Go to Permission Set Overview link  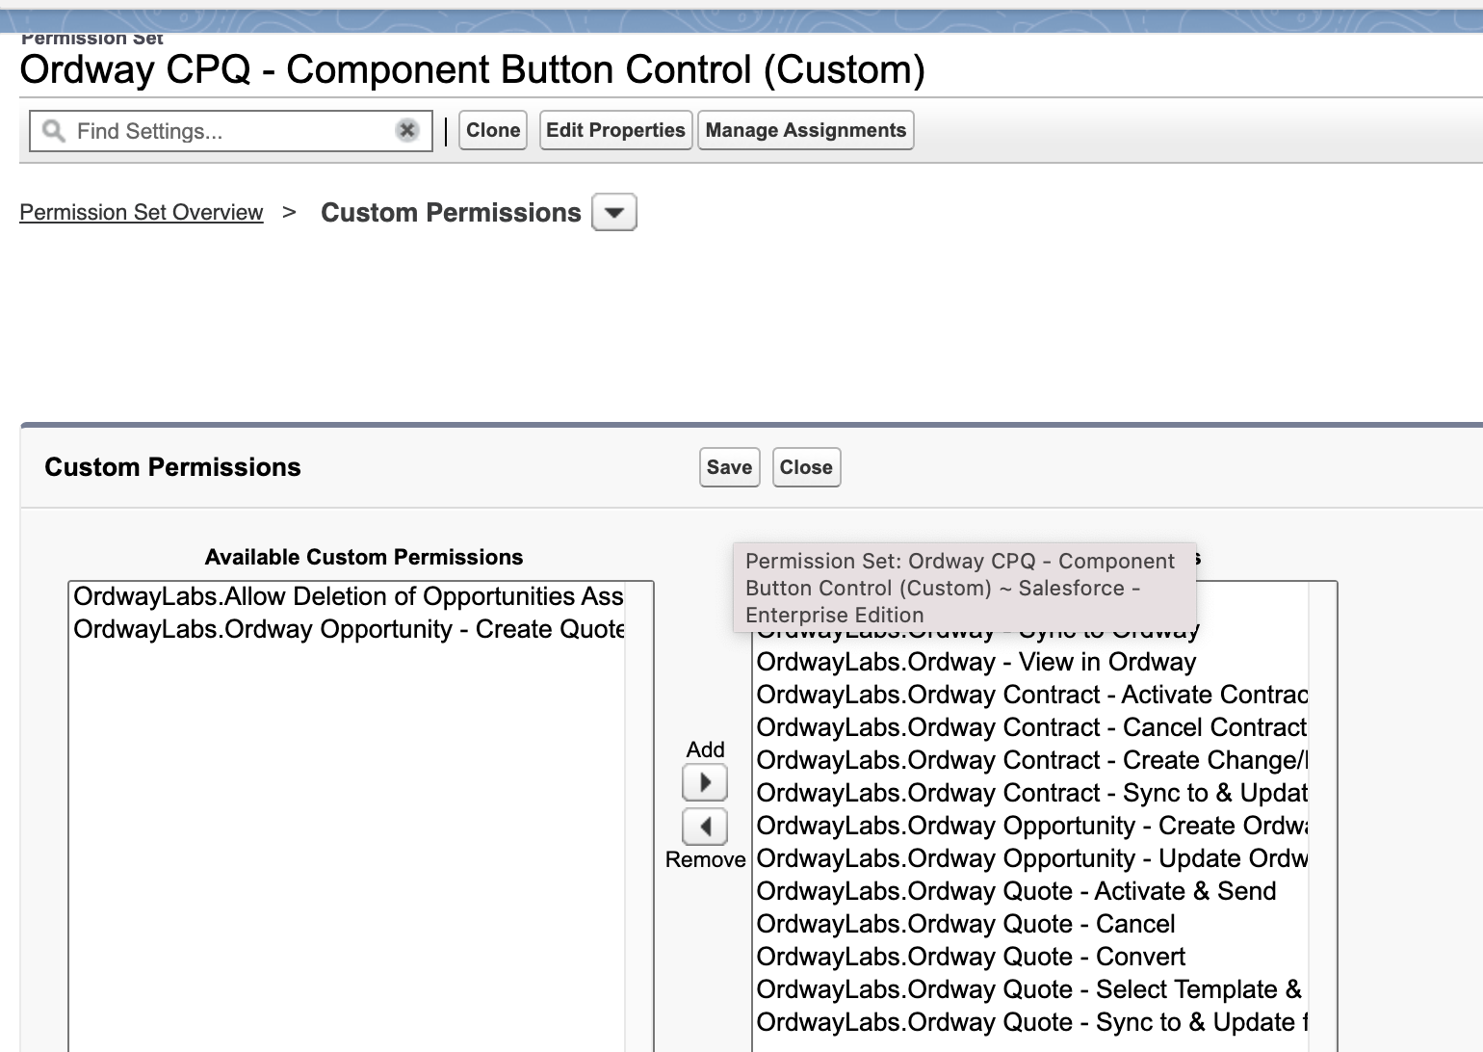coord(142,212)
